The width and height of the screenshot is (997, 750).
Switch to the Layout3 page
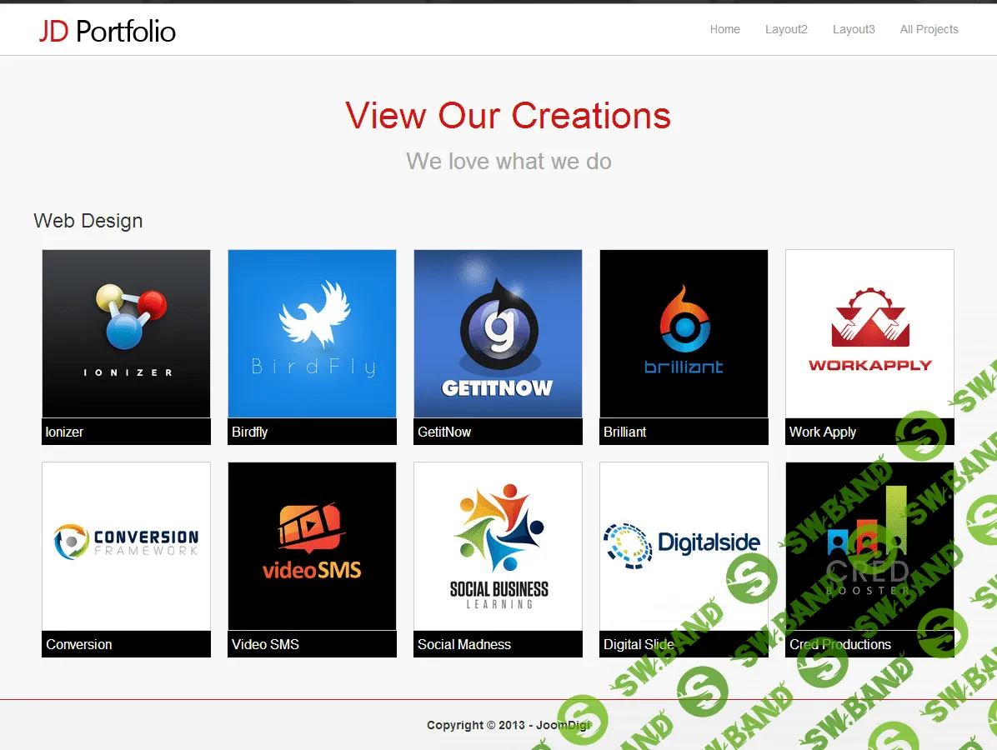coord(854,29)
